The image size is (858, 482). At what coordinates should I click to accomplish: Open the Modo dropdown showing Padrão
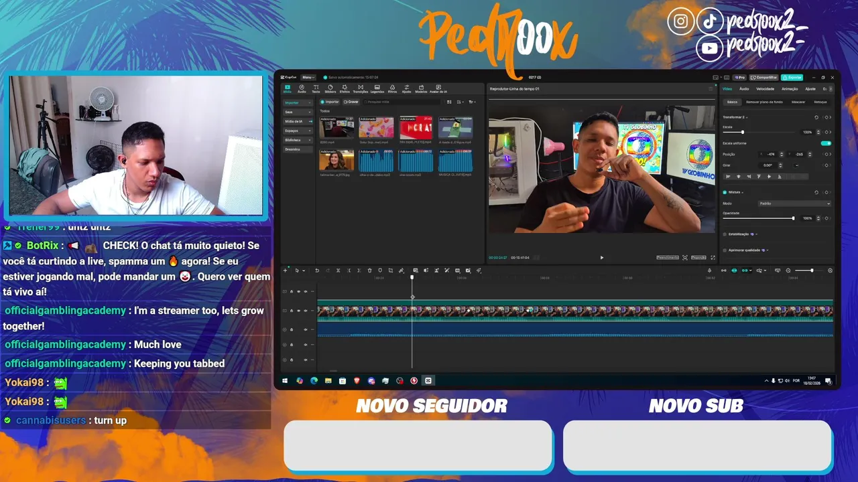(x=794, y=204)
